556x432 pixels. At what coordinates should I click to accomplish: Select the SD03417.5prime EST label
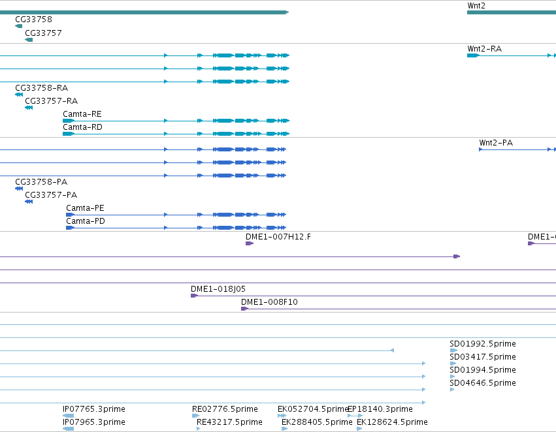coord(483,357)
